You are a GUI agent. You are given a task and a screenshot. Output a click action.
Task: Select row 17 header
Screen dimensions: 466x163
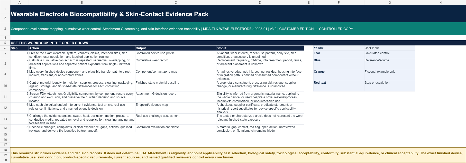(5, 145)
